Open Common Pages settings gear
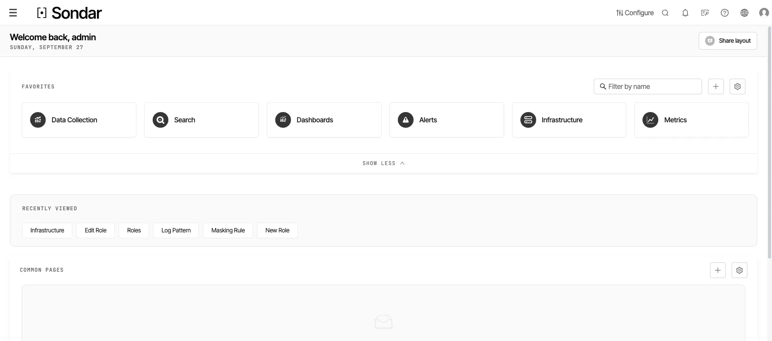 tap(740, 270)
